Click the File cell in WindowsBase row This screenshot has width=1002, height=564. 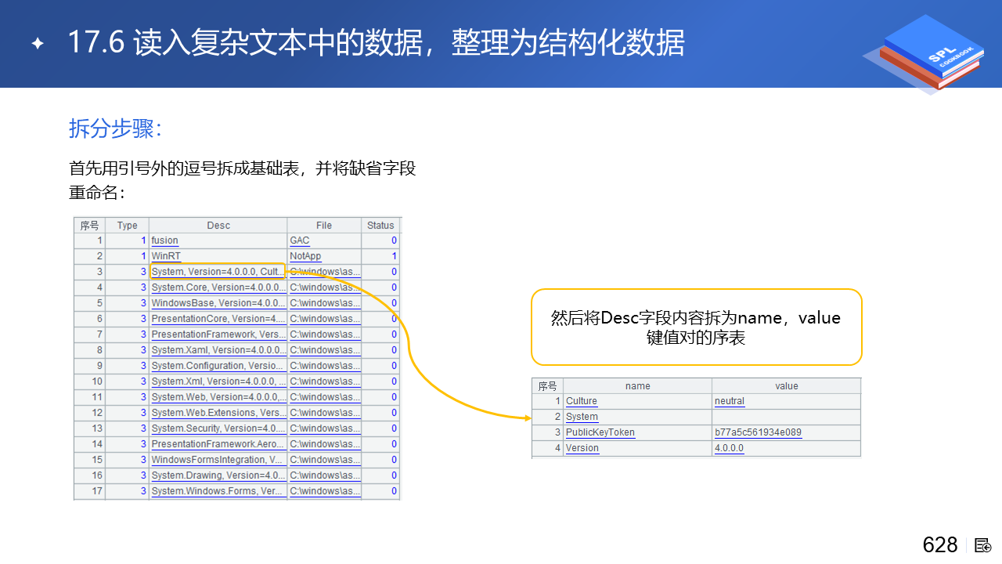pos(324,303)
